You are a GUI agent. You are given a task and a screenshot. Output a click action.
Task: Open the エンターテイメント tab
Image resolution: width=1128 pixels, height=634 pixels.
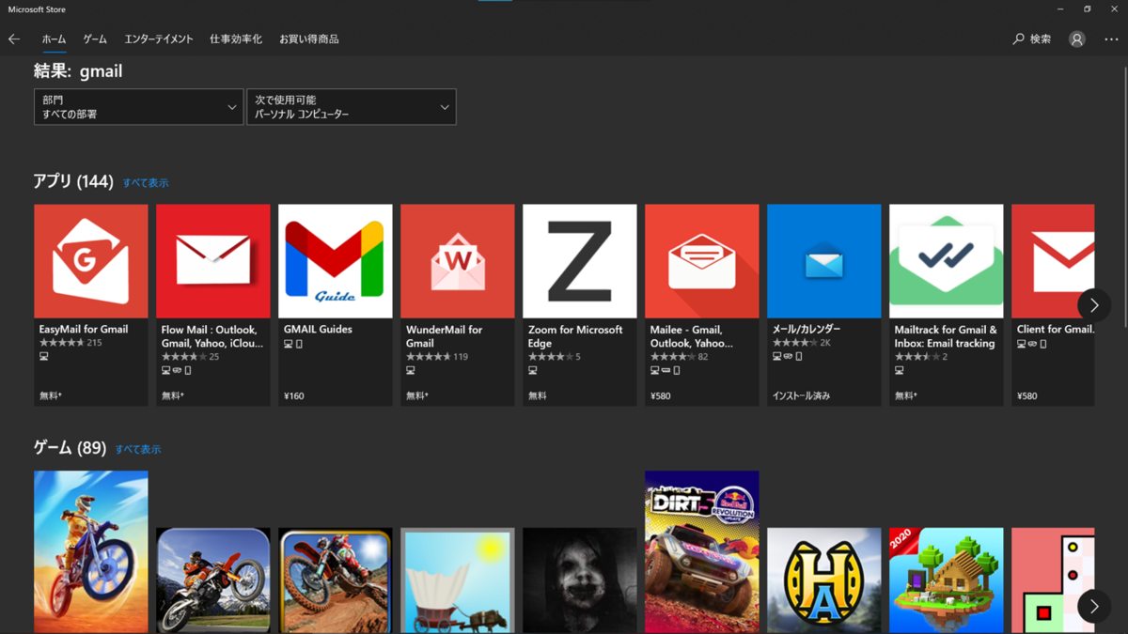tap(159, 39)
